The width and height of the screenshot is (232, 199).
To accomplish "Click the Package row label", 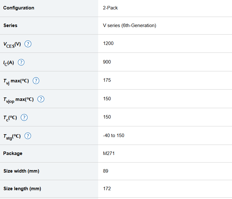I will (13, 153).
